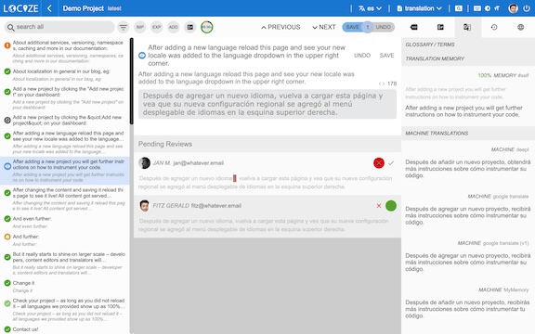Reject Jan M.'s pending review
535x334 pixels.
pos(379,163)
